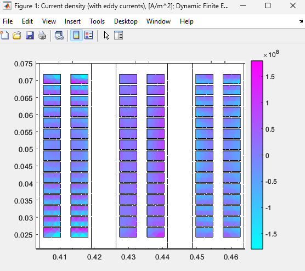Open the File menu

tap(8, 21)
